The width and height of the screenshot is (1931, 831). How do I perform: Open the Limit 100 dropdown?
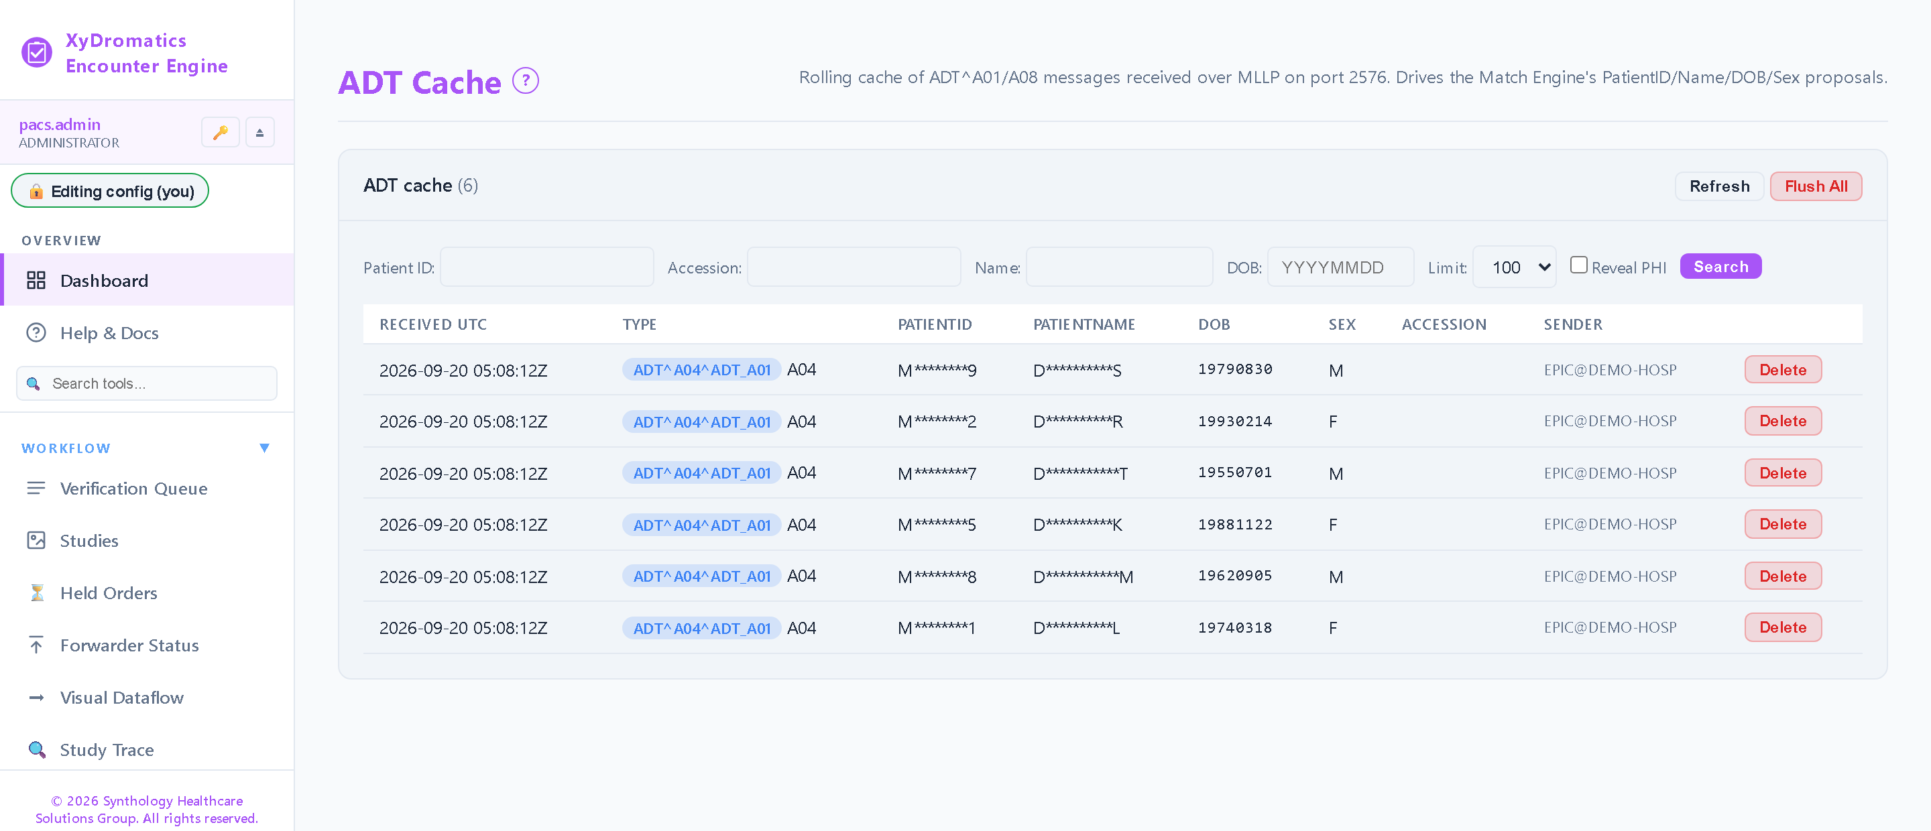pos(1514,267)
